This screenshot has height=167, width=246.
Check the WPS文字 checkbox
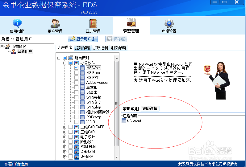point(77,102)
